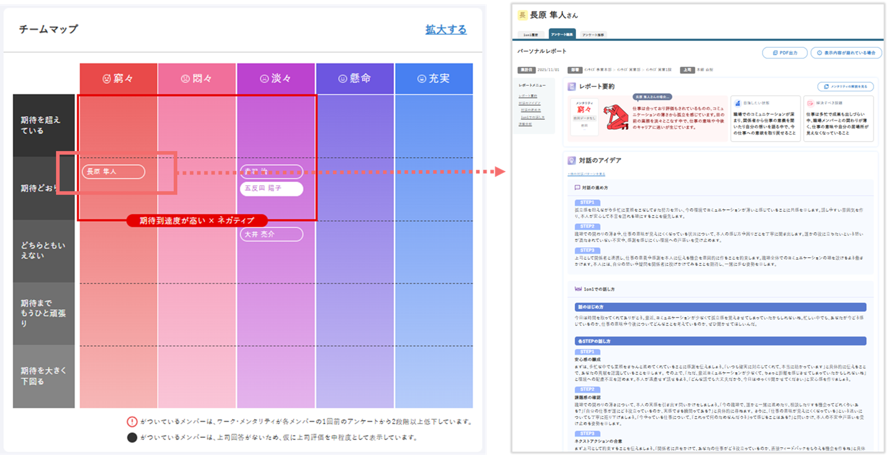The image size is (888, 456).
Task: Click the 他の対話パターンを見る link
Action: tap(586, 174)
